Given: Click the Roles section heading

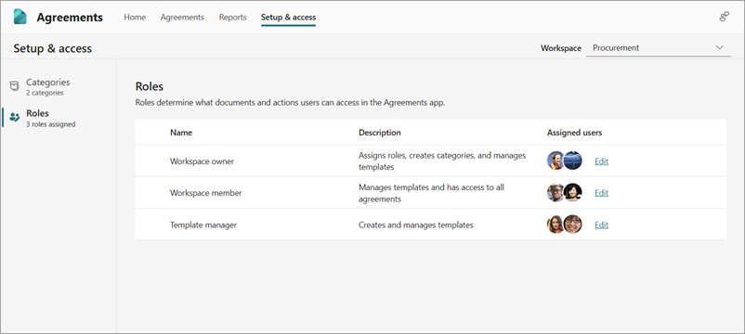Looking at the screenshot, I should [150, 86].
